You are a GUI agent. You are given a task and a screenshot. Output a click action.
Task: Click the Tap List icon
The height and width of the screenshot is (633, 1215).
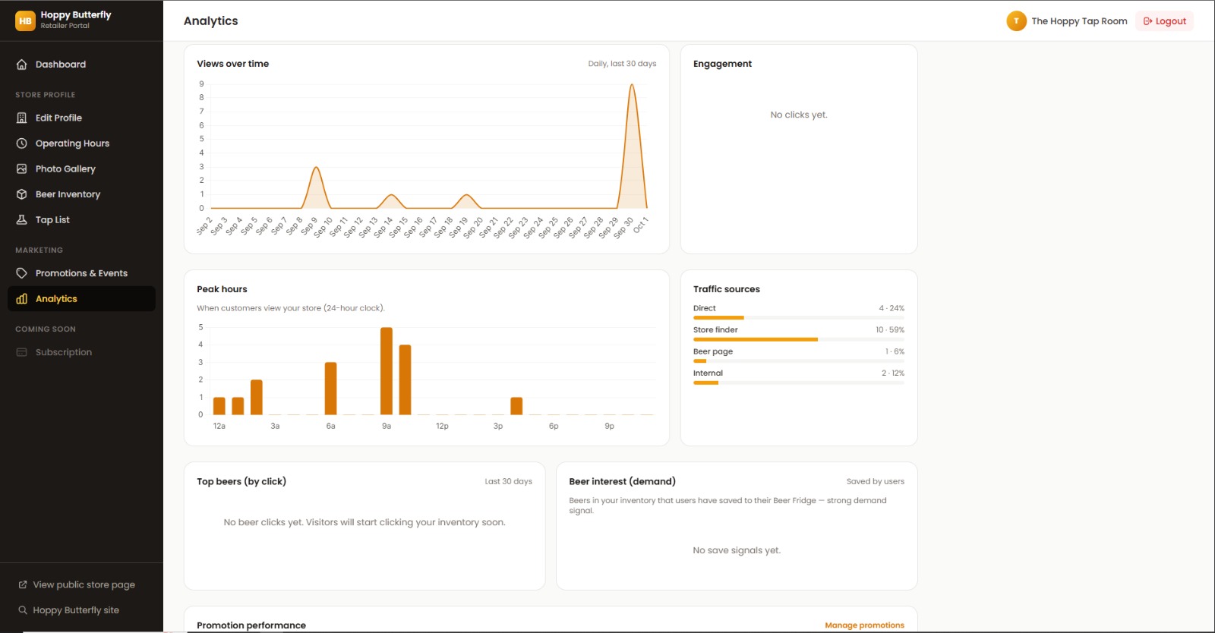(x=22, y=220)
